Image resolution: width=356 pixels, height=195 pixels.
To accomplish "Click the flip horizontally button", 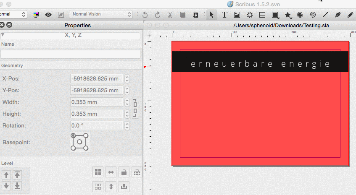I will (x=111, y=172).
